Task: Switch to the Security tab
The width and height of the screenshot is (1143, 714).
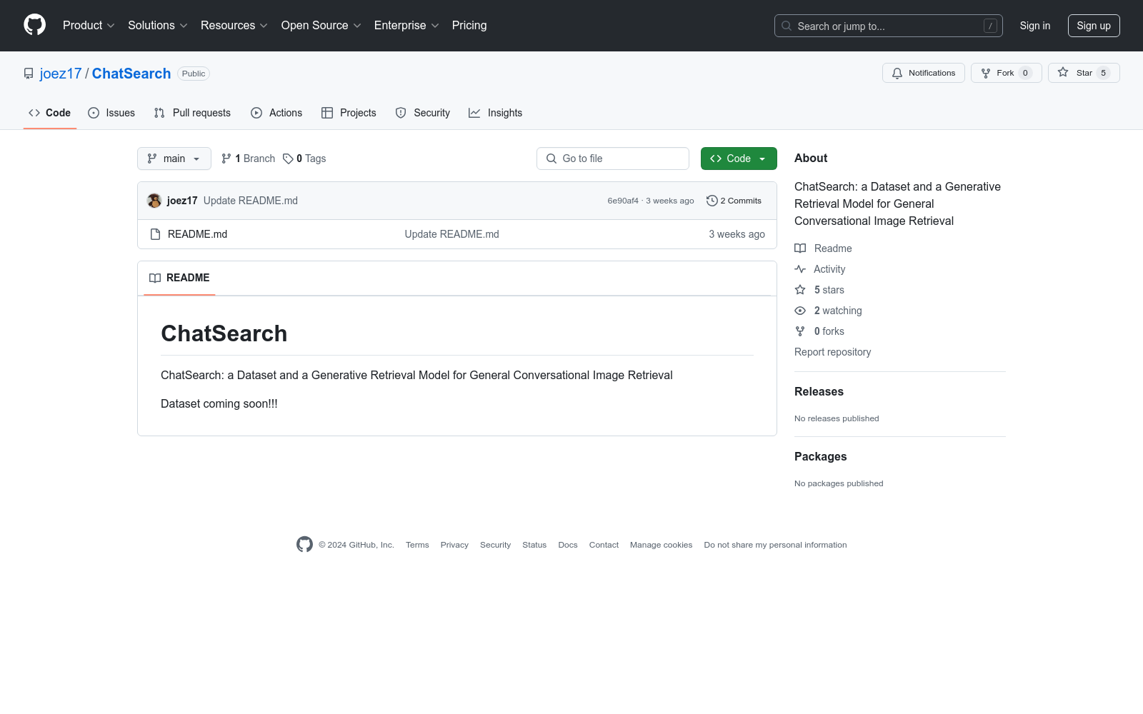Action: [x=422, y=113]
